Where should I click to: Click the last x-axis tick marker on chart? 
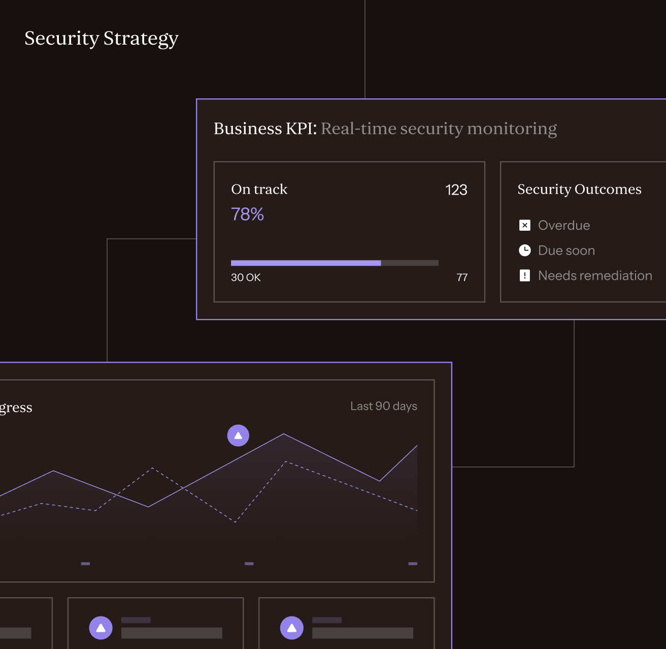413,563
